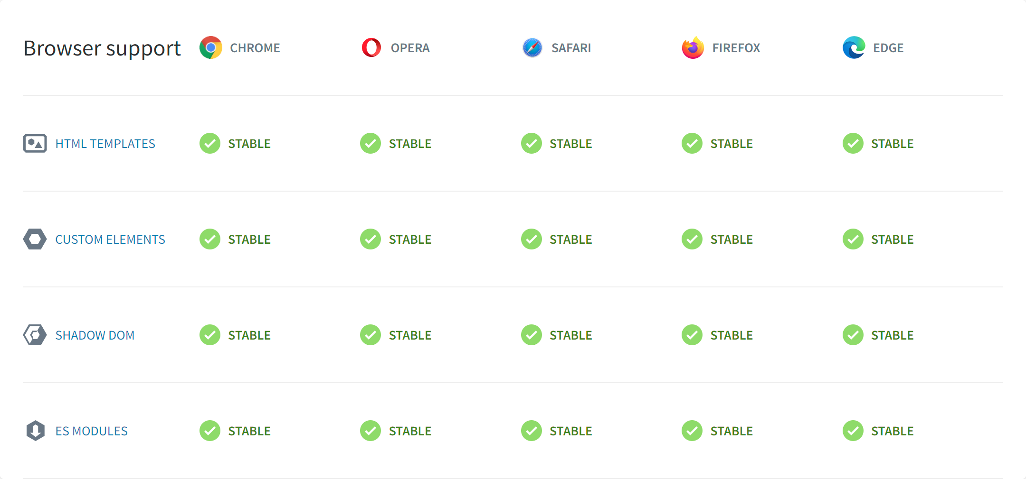Screen dimensions: 1026x479
Task: Click the HTML Templates image icon
Action: (35, 144)
